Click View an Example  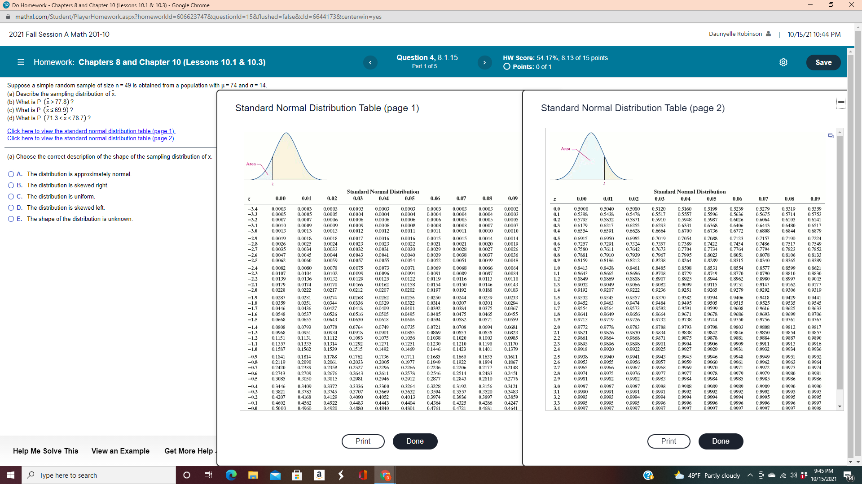click(x=120, y=451)
